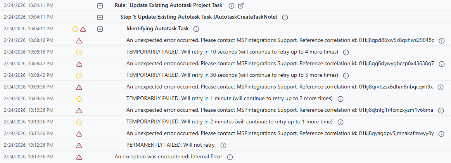The width and height of the screenshot is (451, 163).
Task: Click info icon next to Step 1 heading
Action: 285,17
